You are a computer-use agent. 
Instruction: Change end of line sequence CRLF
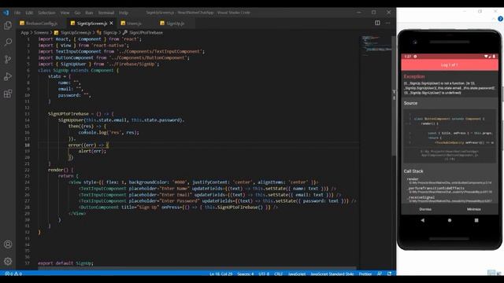coord(278,274)
